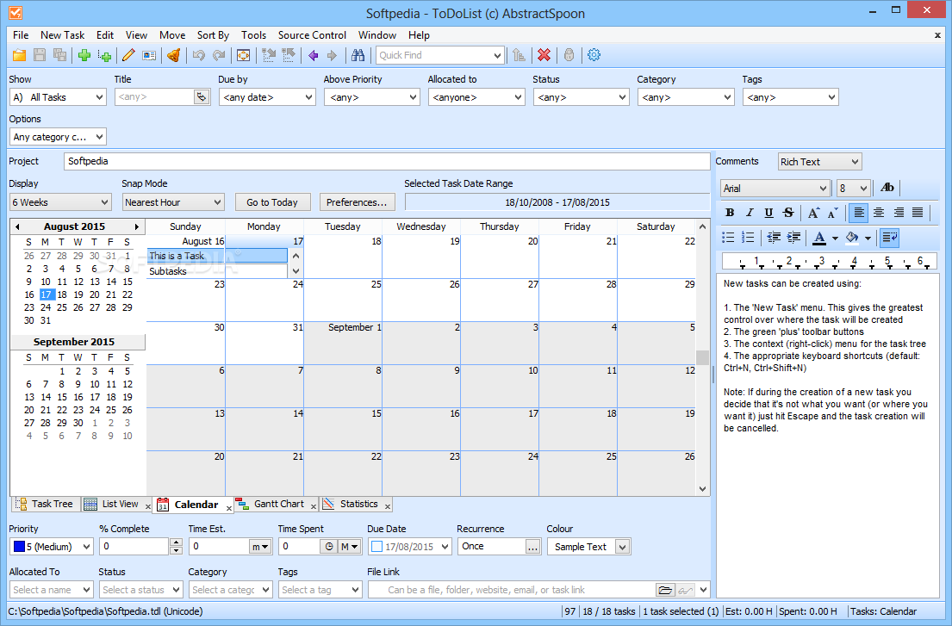Open the File menu
This screenshot has width=952, height=626.
click(x=21, y=35)
